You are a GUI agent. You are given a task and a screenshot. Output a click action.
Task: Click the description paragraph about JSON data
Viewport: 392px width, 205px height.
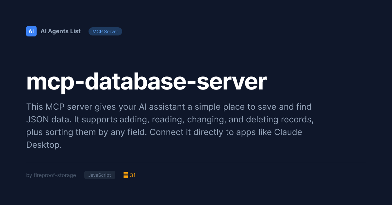tap(170, 126)
